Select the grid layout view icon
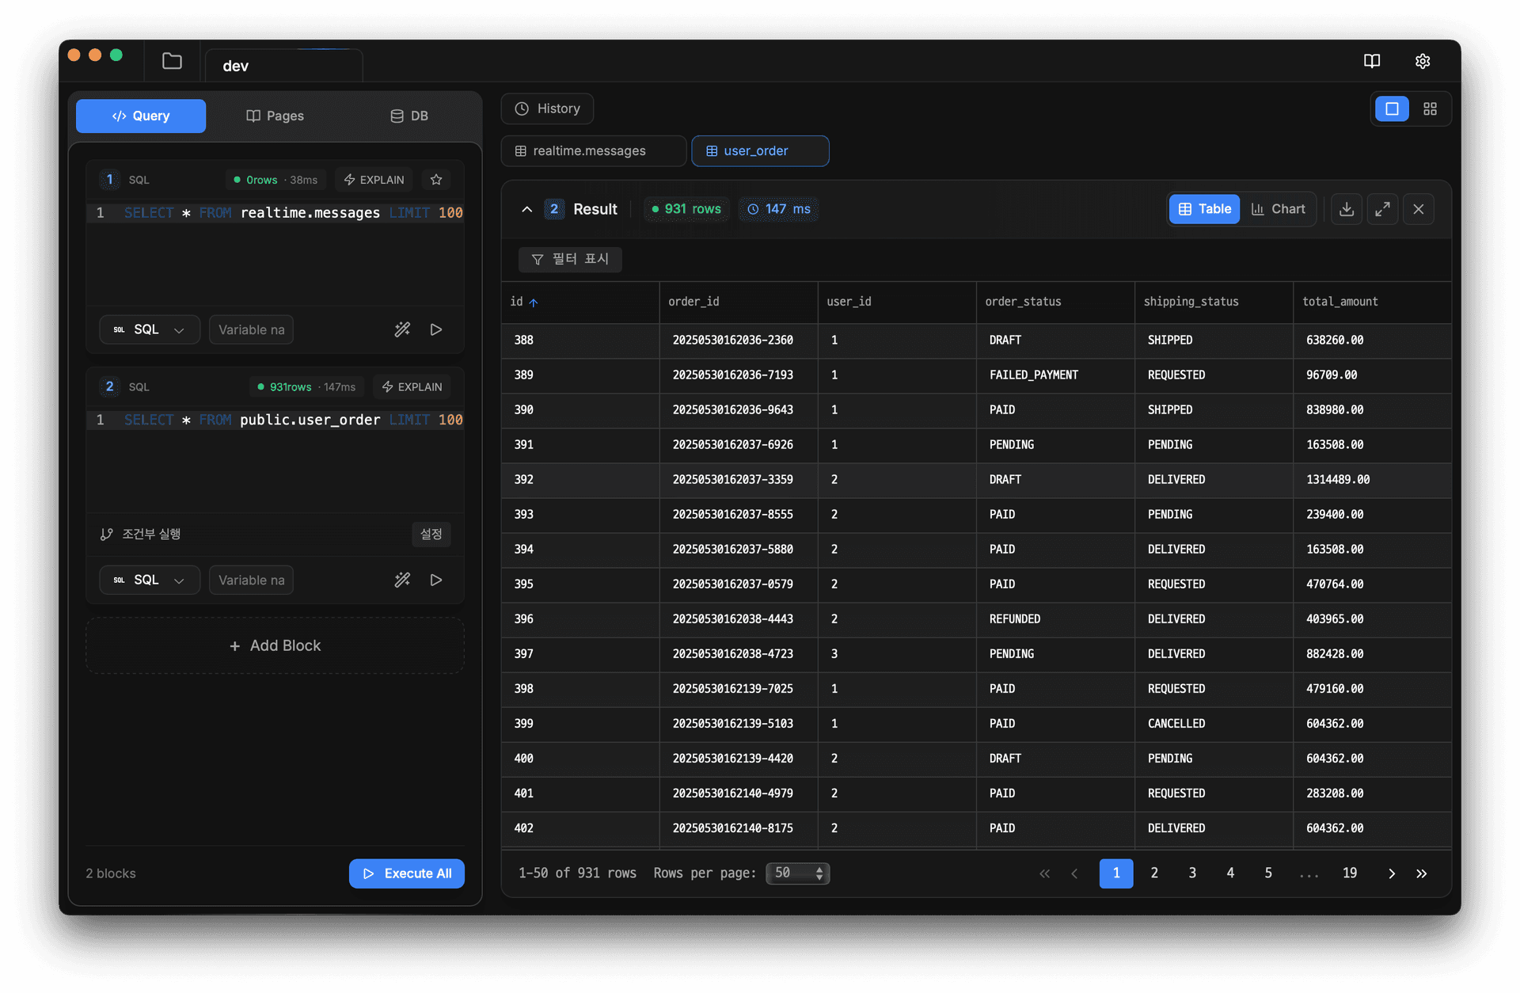This screenshot has width=1520, height=993. point(1430,108)
